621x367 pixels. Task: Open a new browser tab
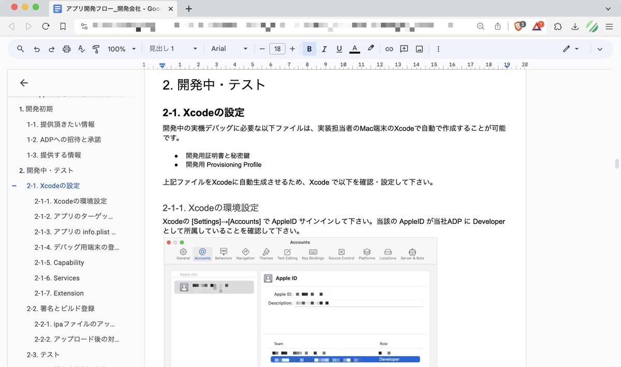(x=189, y=9)
